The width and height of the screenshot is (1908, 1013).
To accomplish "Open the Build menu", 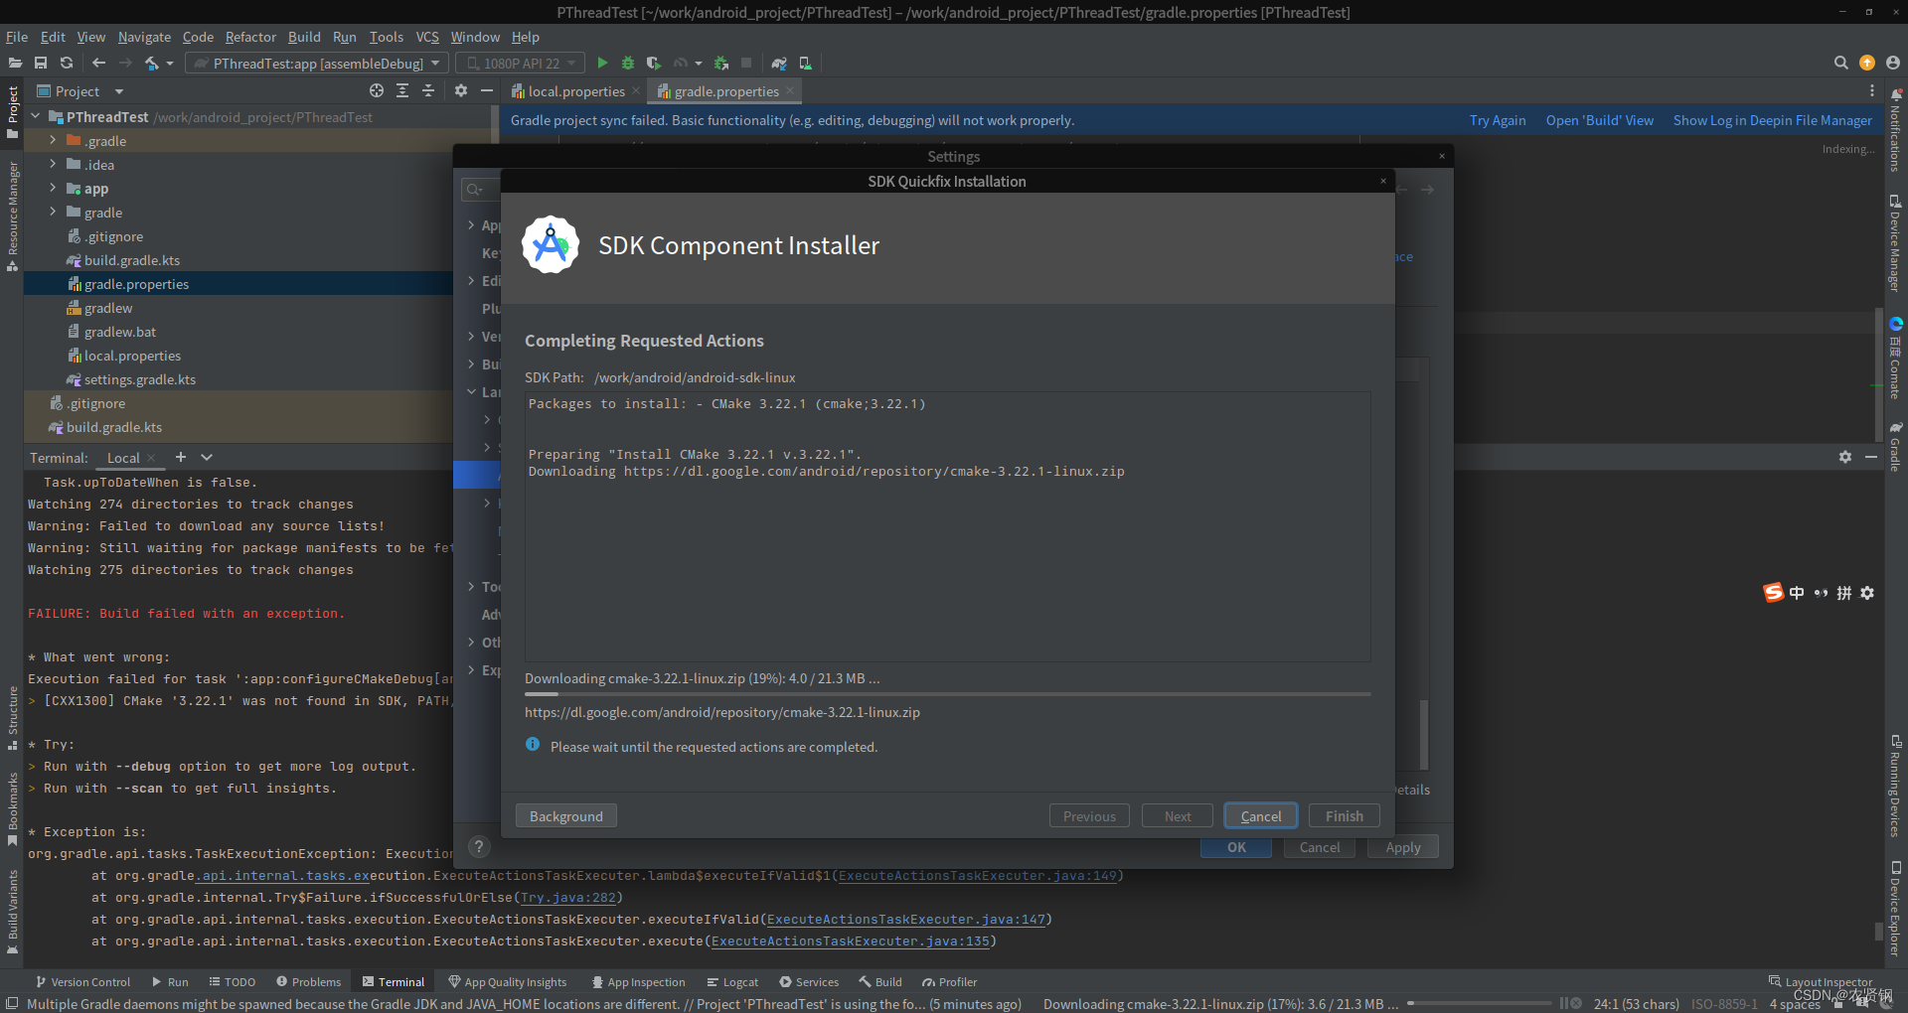I will coord(304,37).
